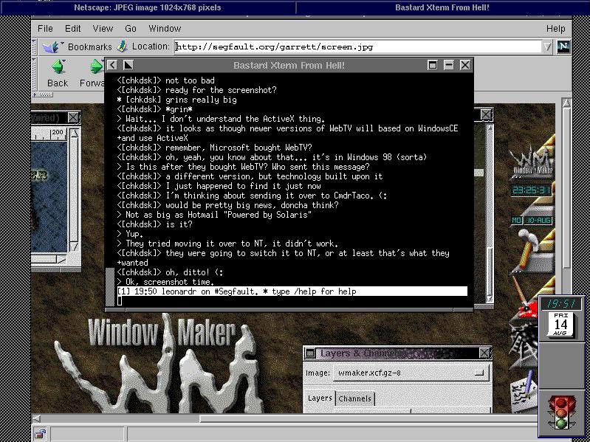Click Netscape's horizontal scrollbar left arrow
The image size is (590, 442).
[36, 418]
